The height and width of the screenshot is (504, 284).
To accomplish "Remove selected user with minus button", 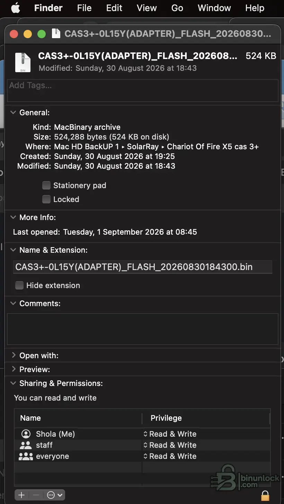I will pyautogui.click(x=36, y=495).
